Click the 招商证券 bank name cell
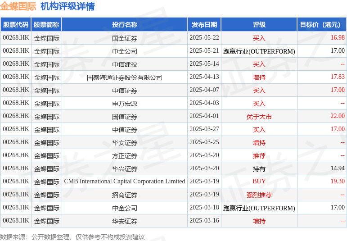The width and height of the screenshot is (347, 241). click(x=125, y=195)
